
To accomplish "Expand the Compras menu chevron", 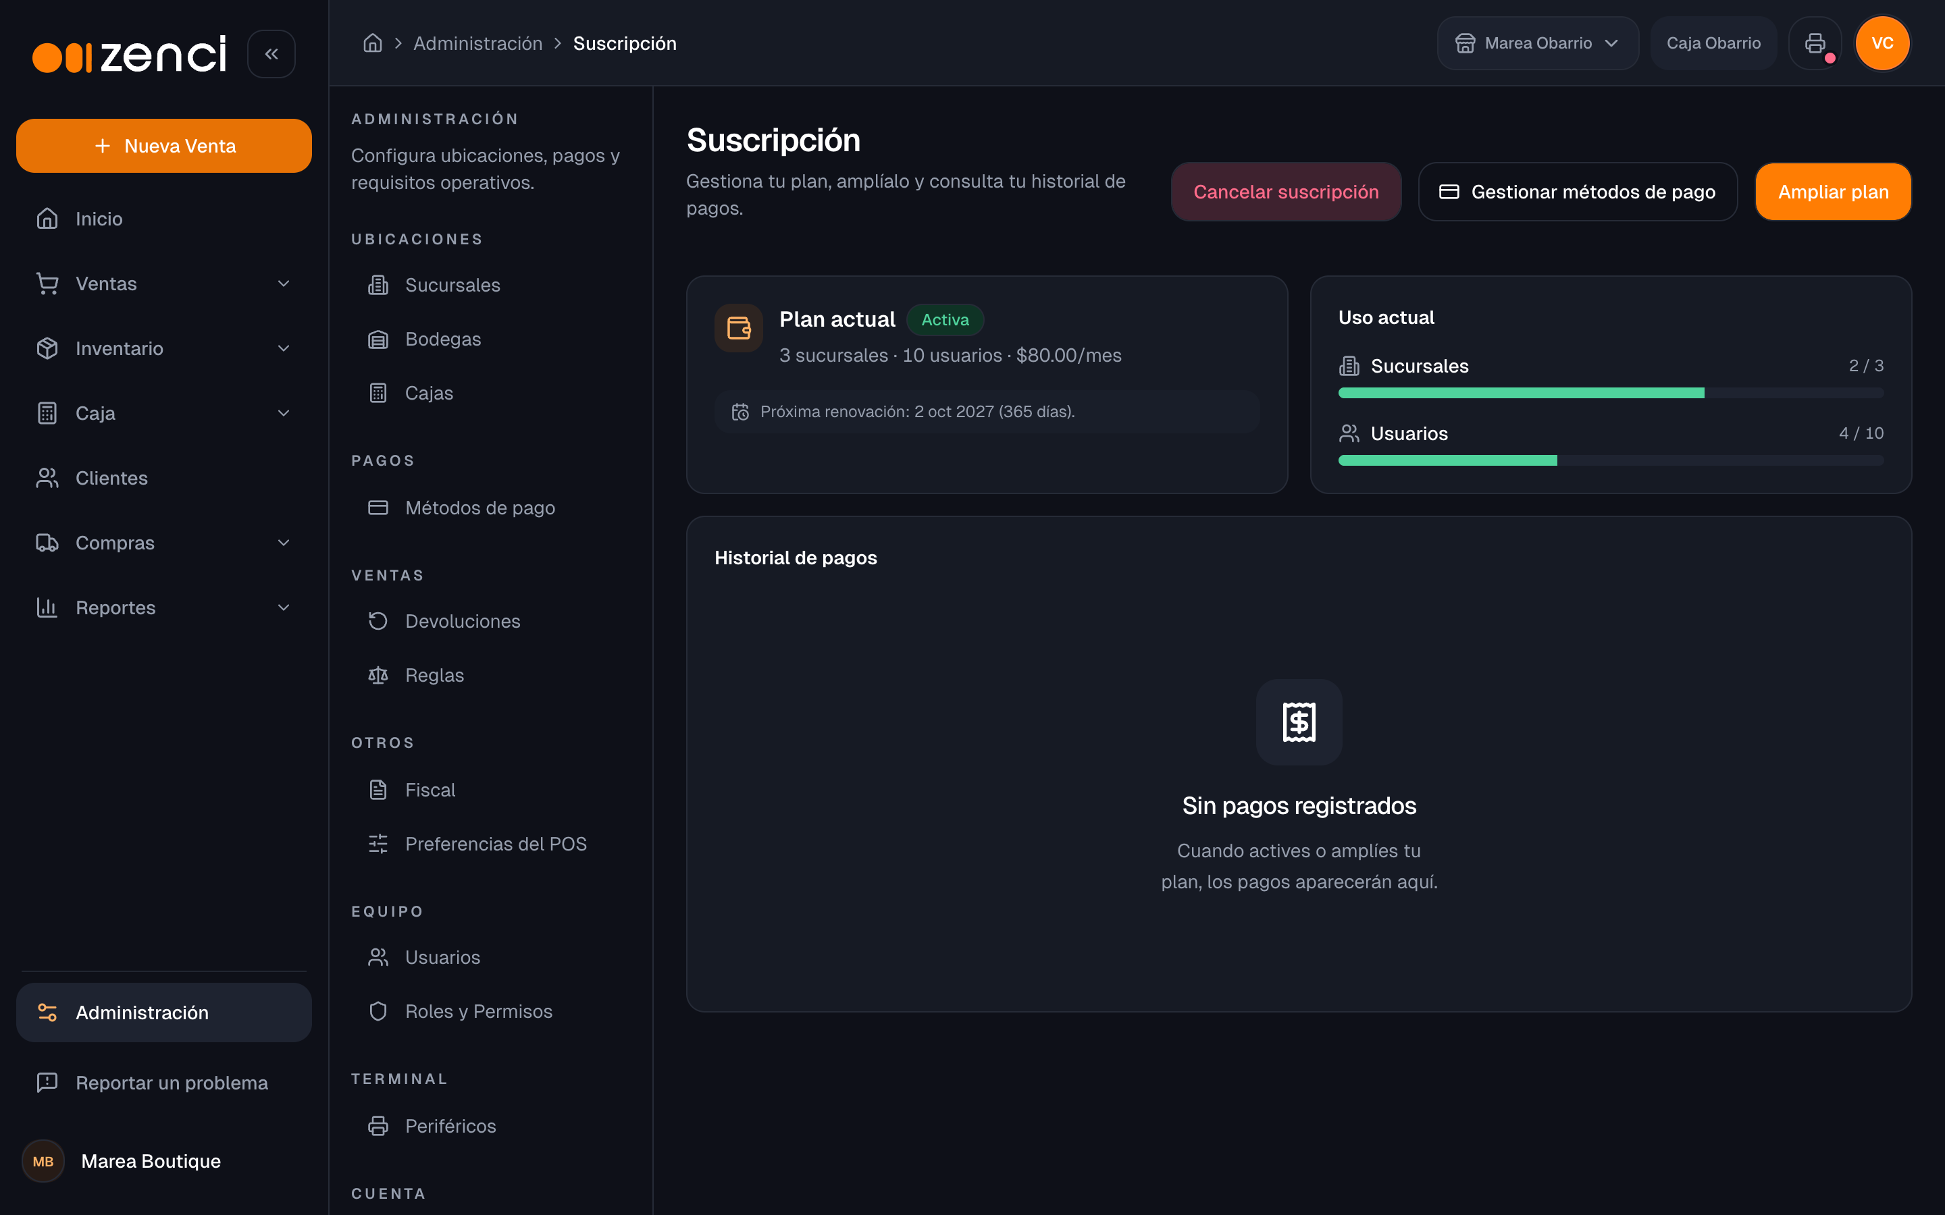I will (x=284, y=543).
